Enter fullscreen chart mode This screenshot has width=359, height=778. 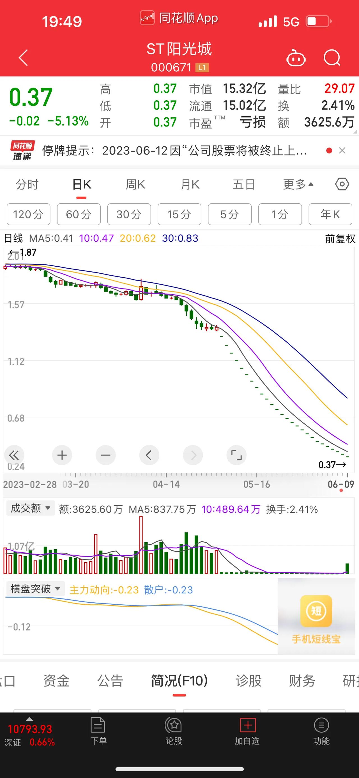[237, 455]
